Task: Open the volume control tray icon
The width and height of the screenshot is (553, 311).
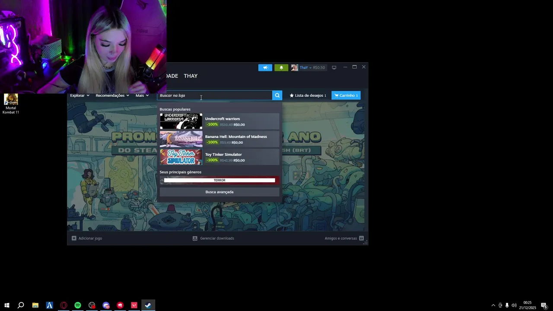Action: click(514, 305)
